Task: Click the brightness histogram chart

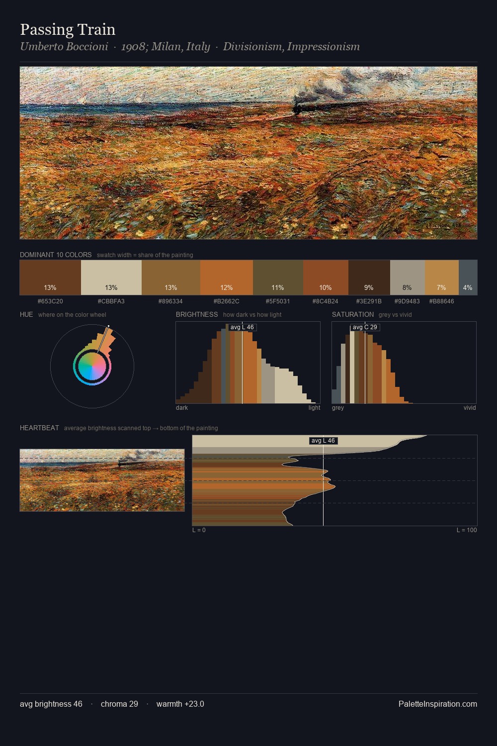Action: 248,363
